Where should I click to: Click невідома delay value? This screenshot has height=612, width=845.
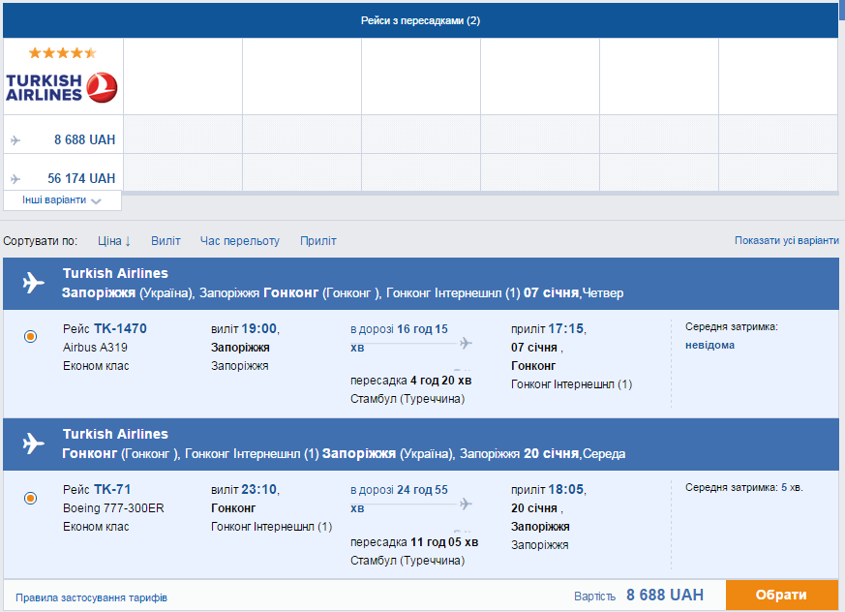click(709, 345)
